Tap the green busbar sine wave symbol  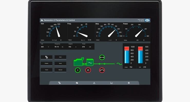[119, 64]
